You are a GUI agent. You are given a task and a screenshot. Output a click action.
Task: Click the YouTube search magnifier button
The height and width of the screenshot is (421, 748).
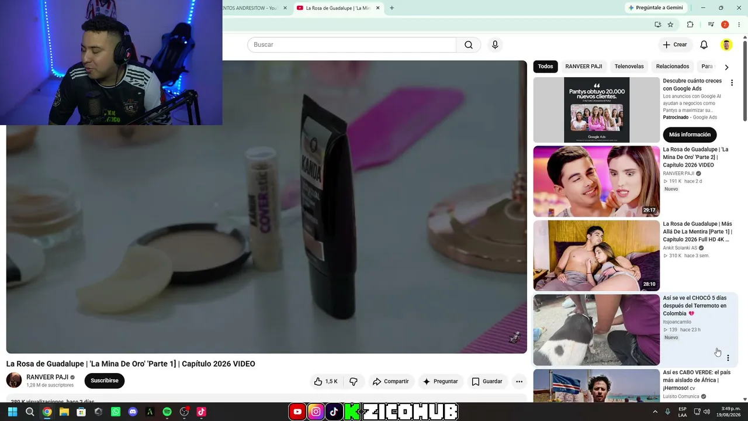click(x=469, y=45)
